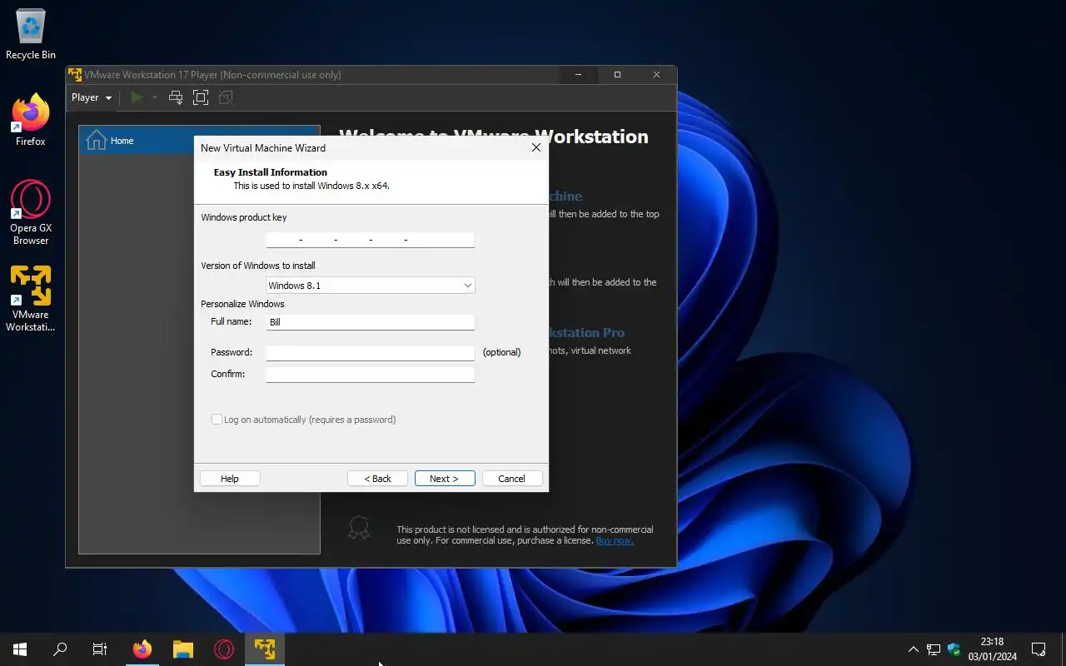1066x666 pixels.
Task: Click the Cancel button in wizard
Action: pyautogui.click(x=512, y=479)
